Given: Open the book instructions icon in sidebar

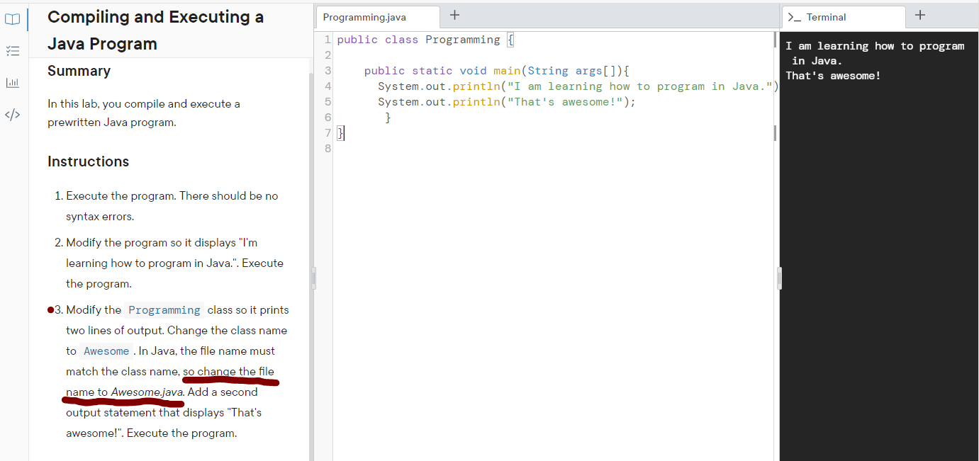Looking at the screenshot, I should pyautogui.click(x=13, y=20).
